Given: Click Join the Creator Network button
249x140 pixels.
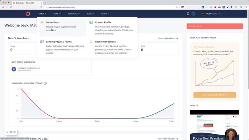Looking at the screenshot, I should (x=214, y=95).
